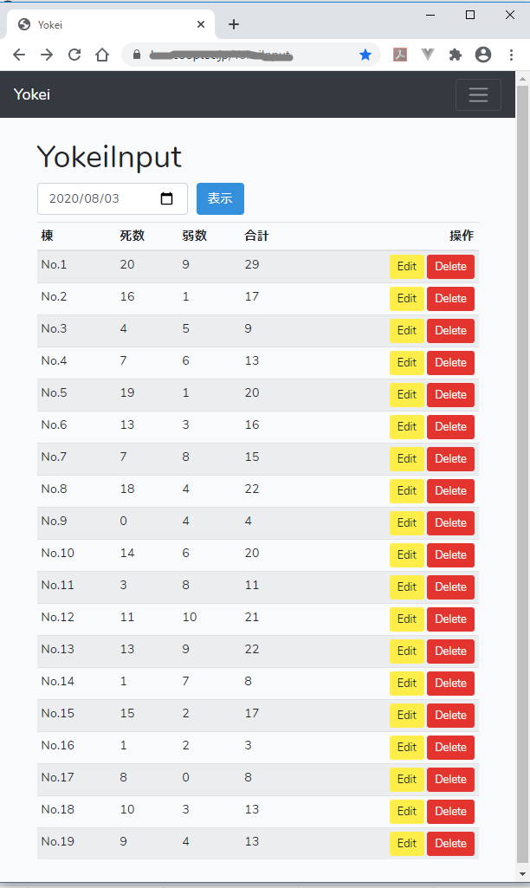Click the bookmark star icon

point(365,55)
